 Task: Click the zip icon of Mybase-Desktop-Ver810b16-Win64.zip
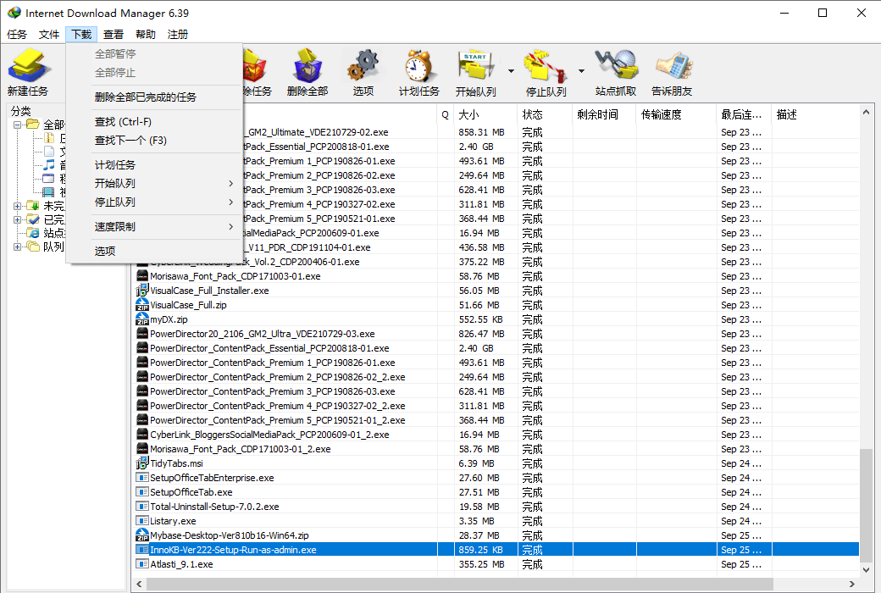142,535
